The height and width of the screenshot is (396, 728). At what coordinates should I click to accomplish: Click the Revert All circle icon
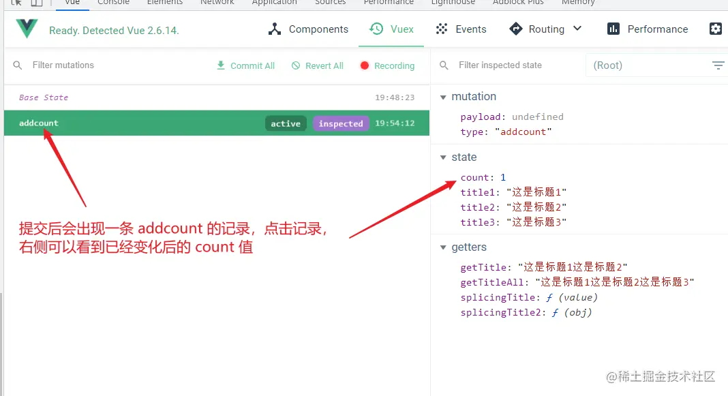click(296, 65)
